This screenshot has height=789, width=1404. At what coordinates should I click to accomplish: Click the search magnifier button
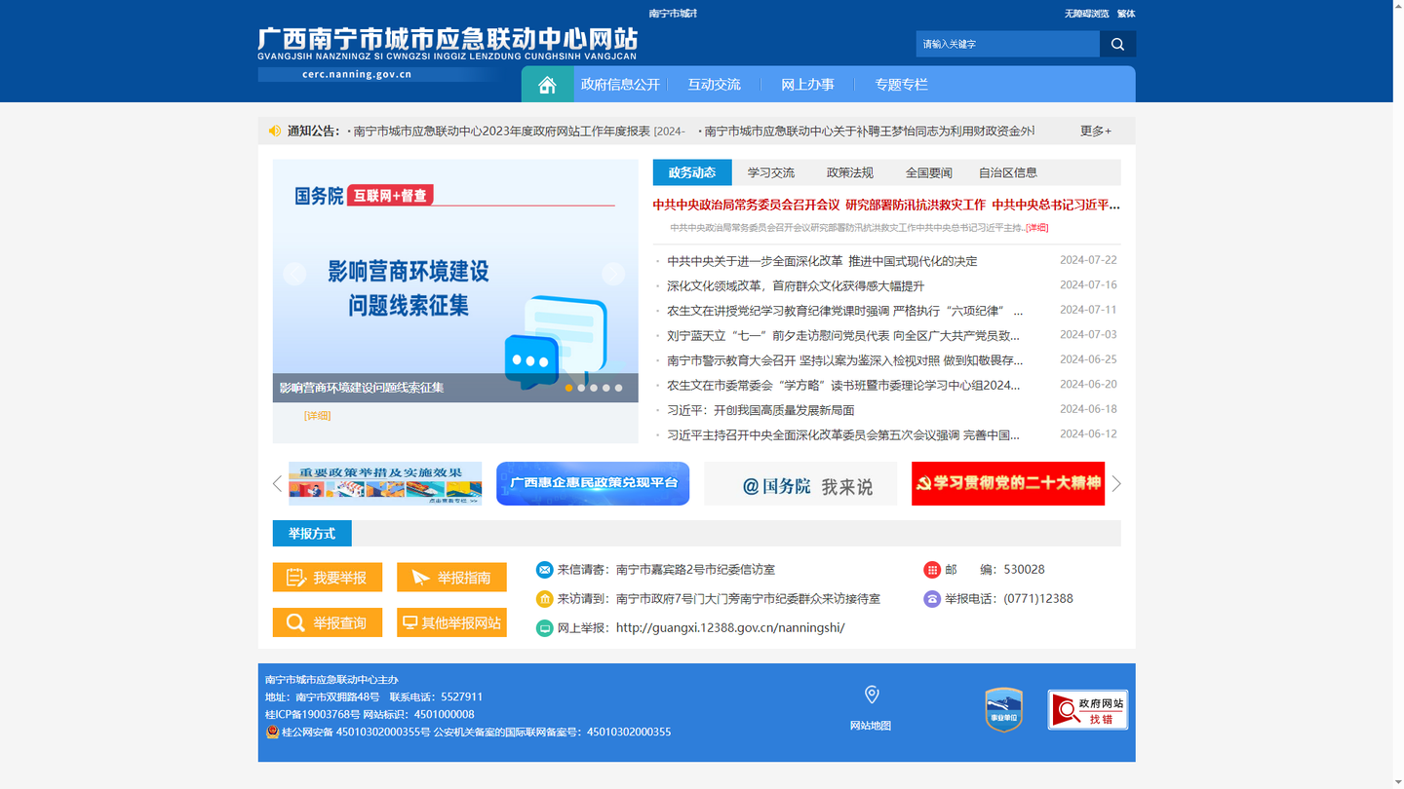click(x=1117, y=44)
